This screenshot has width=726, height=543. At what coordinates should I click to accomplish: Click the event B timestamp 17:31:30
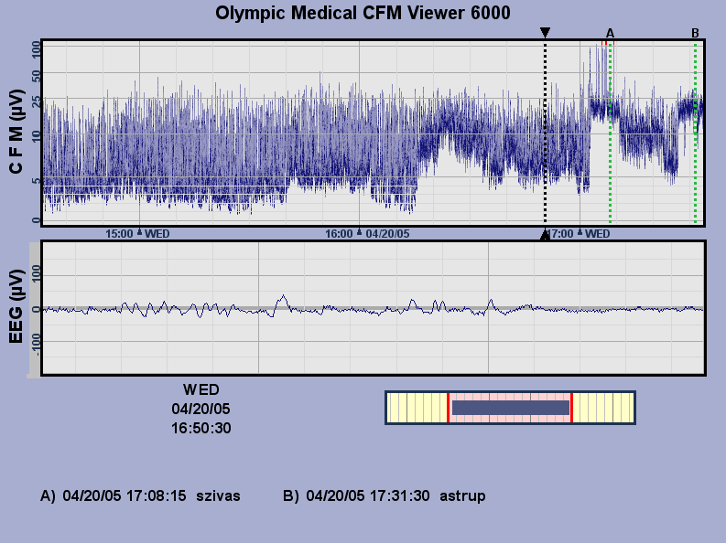point(399,495)
